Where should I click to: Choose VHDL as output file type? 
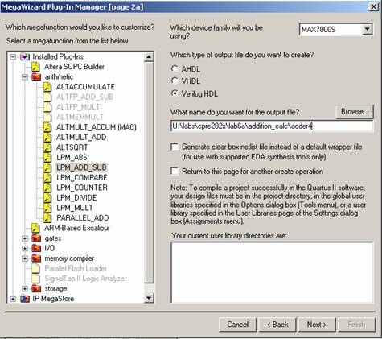(175, 81)
